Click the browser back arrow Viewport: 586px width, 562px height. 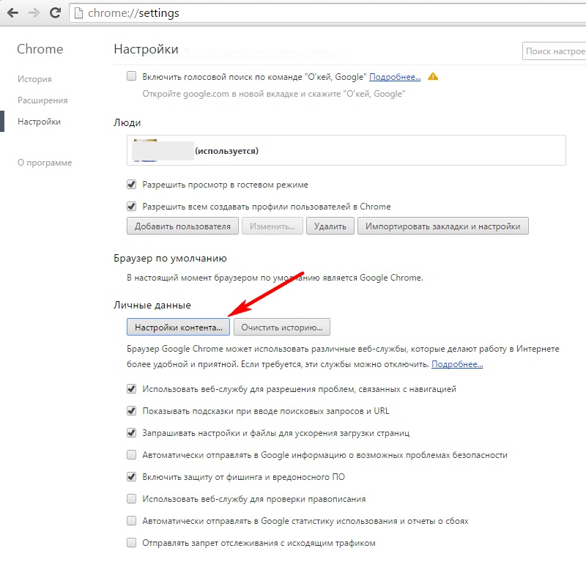12,13
